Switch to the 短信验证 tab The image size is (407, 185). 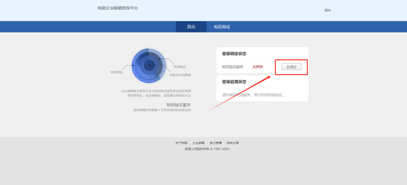[222, 27]
